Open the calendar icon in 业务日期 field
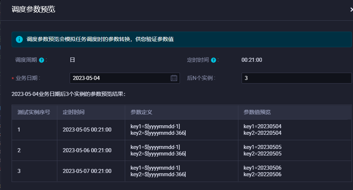The width and height of the screenshot is (353, 190). click(x=174, y=78)
